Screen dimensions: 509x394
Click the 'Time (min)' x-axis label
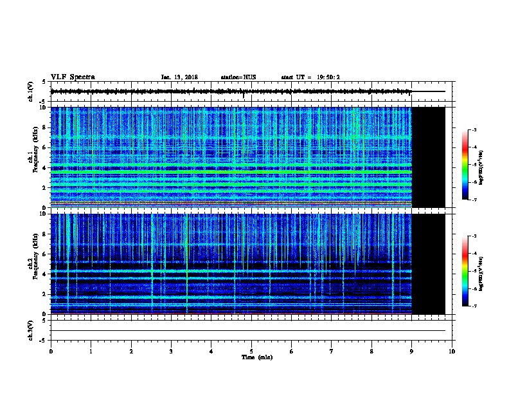[257, 357]
